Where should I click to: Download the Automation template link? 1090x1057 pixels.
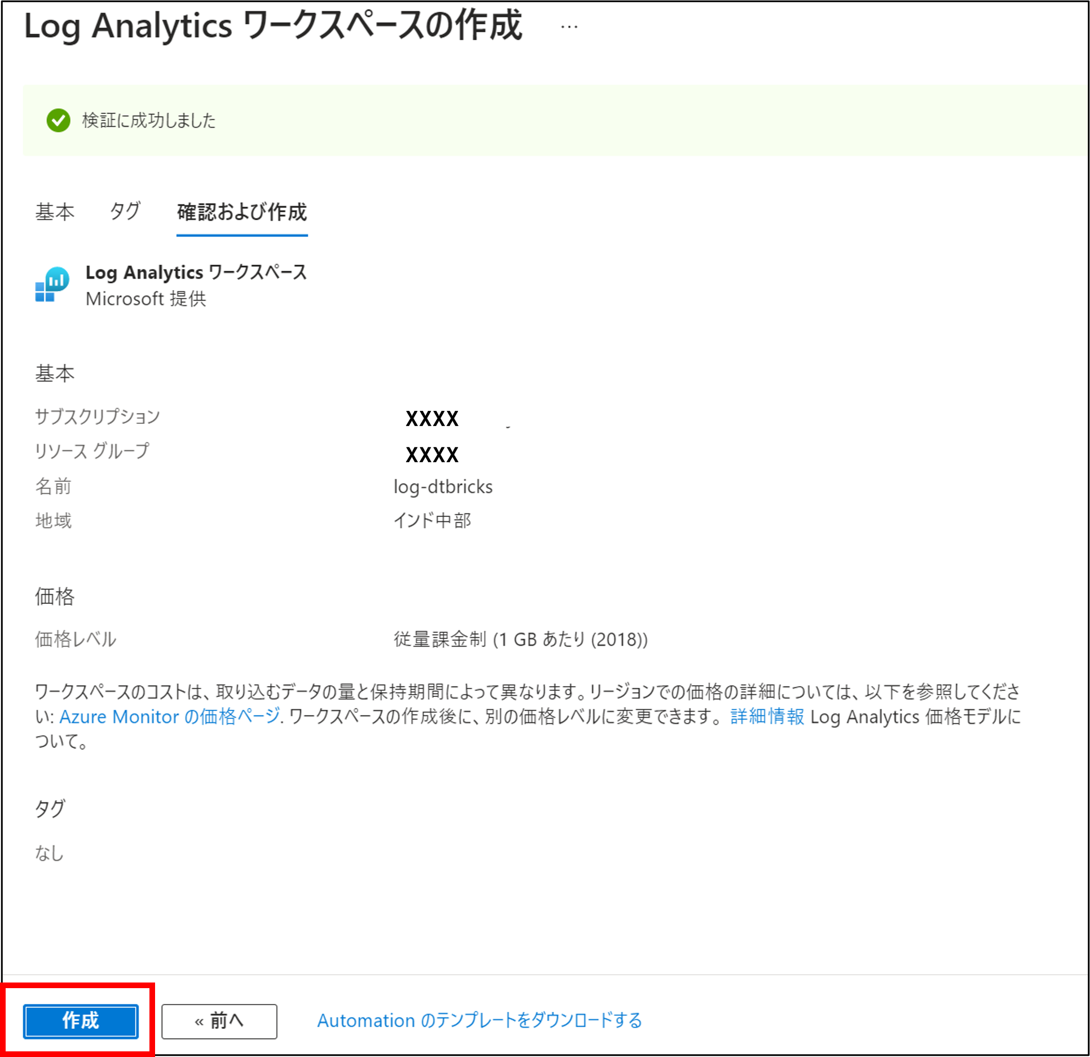tap(479, 1020)
